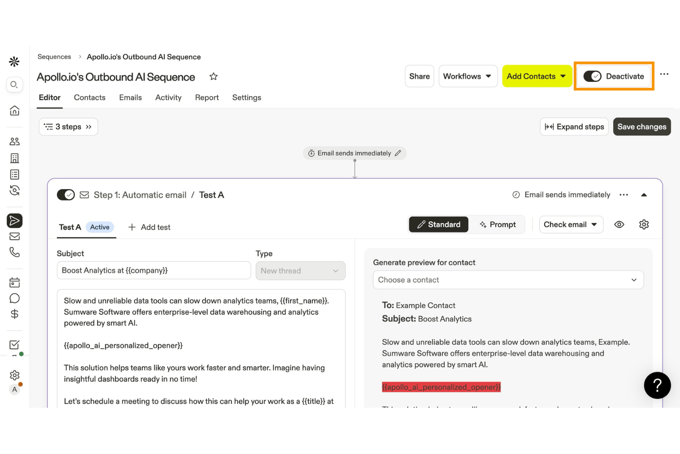Toggle the Deactivate sequence switch

click(x=592, y=76)
